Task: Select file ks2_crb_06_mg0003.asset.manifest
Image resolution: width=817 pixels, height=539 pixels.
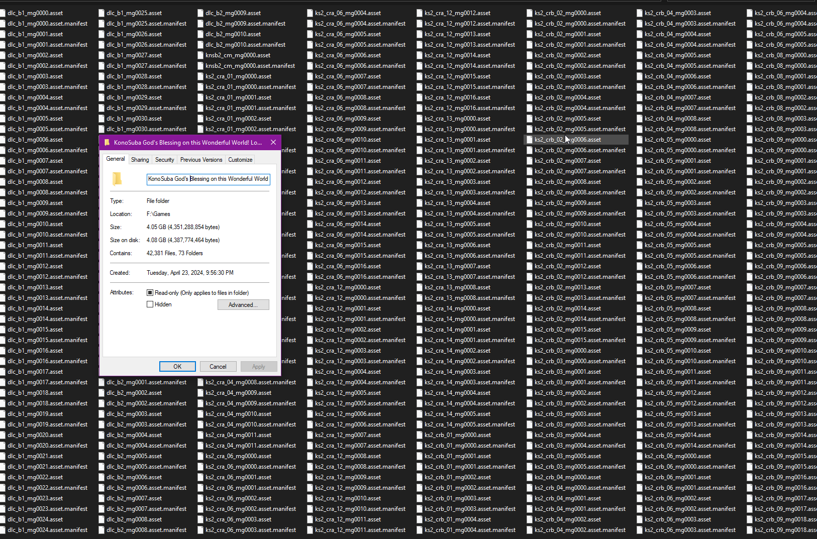Action: pyautogui.click(x=690, y=530)
